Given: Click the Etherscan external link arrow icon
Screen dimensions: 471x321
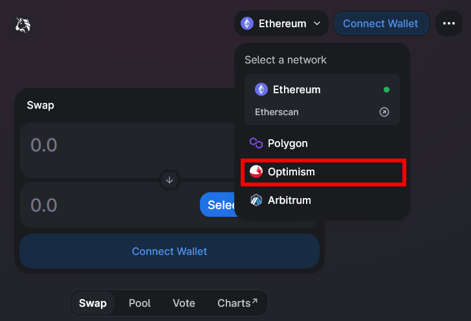Looking at the screenshot, I should point(384,112).
